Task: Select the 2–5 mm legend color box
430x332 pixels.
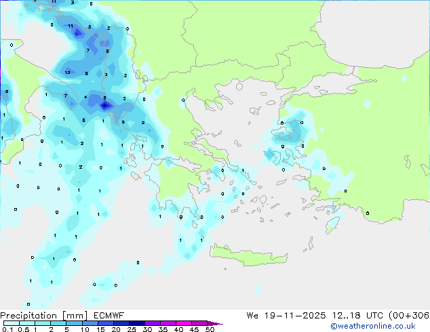Action: tap(58, 323)
